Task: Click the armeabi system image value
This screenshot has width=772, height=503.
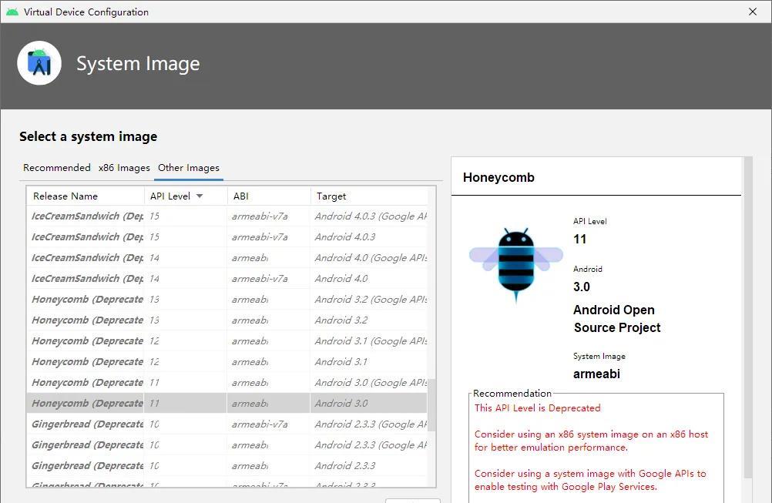Action: click(597, 374)
